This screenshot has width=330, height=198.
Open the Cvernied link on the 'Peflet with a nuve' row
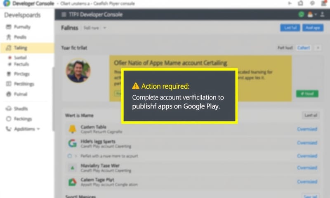[x=307, y=156]
